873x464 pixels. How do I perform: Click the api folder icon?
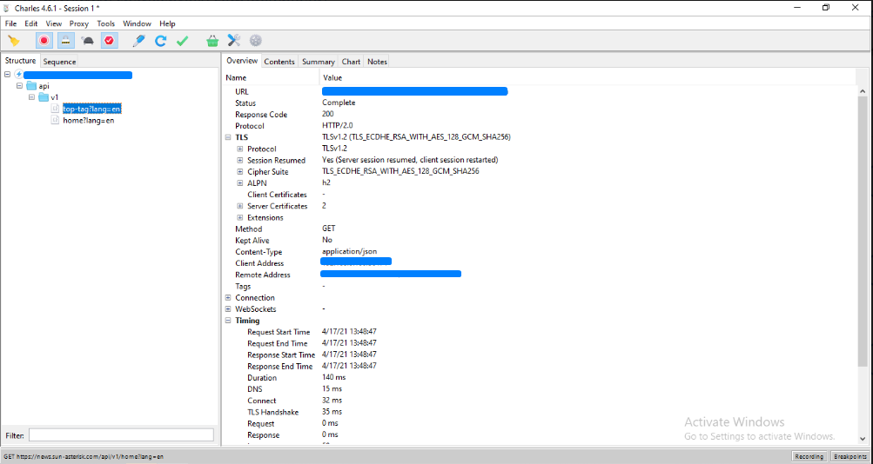click(31, 86)
